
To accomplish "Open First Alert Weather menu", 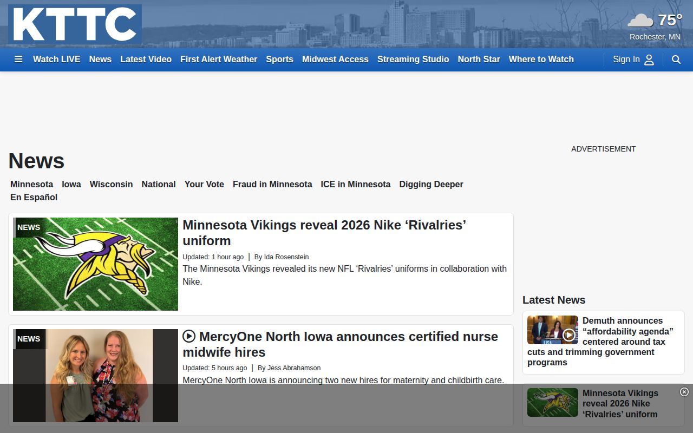I will (219, 60).
